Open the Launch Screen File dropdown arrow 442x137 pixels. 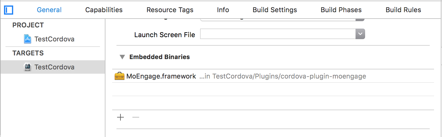coord(360,34)
